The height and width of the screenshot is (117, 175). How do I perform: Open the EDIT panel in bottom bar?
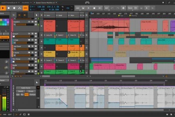pos(9,115)
